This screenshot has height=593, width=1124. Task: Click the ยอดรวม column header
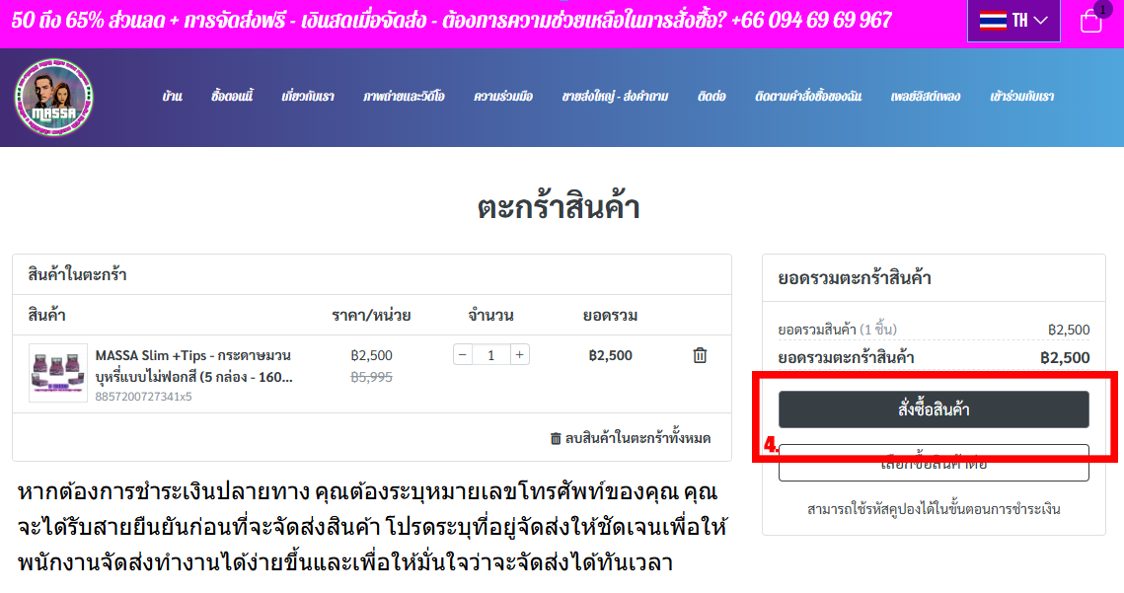point(610,316)
